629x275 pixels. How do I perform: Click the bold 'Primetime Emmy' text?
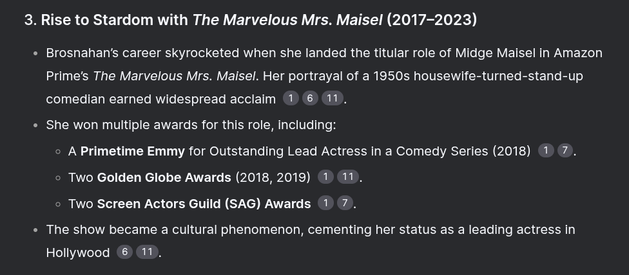coord(133,151)
